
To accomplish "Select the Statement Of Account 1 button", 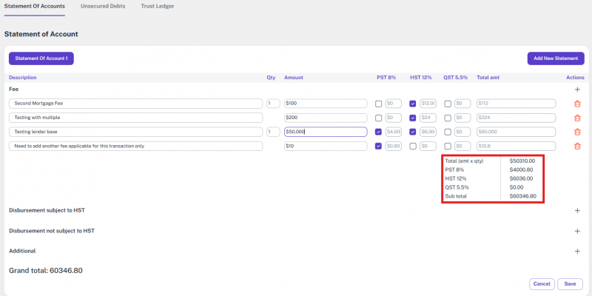I will 41,58.
